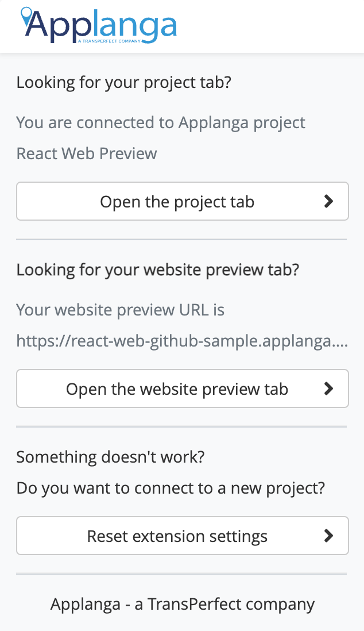The width and height of the screenshot is (364, 631).
Task: Click the Applanga logo in the header
Action: pos(99,25)
